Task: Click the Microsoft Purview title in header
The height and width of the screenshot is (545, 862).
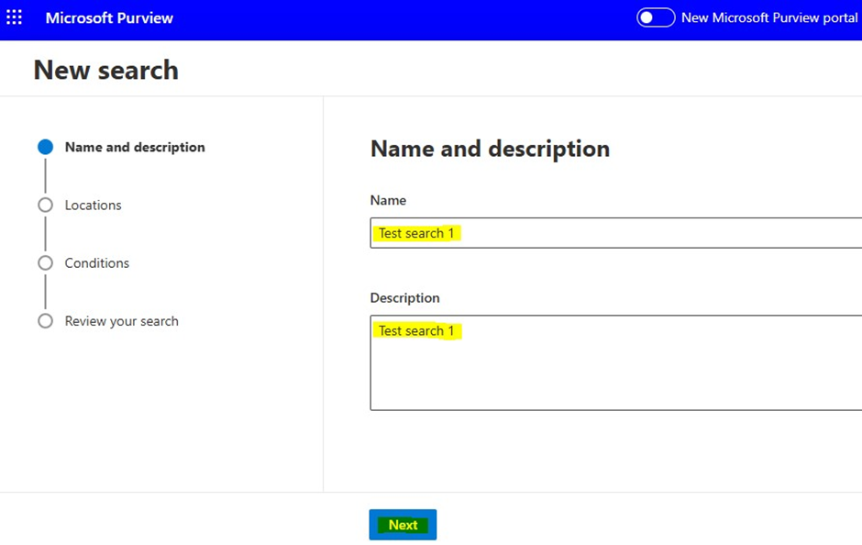Action: (109, 17)
